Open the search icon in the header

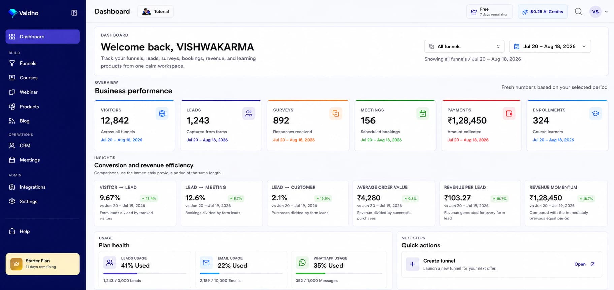[578, 12]
